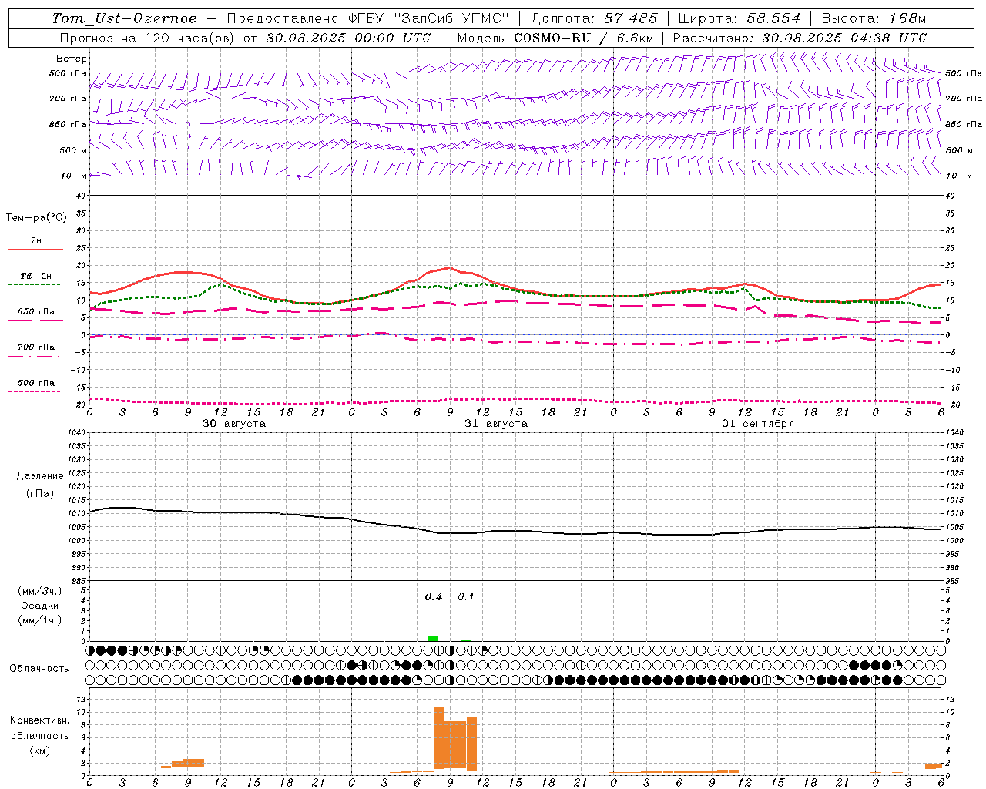Viewport: 986px width, 789px height.
Task: Click the Td 2м legend entry
Action: coord(36,276)
